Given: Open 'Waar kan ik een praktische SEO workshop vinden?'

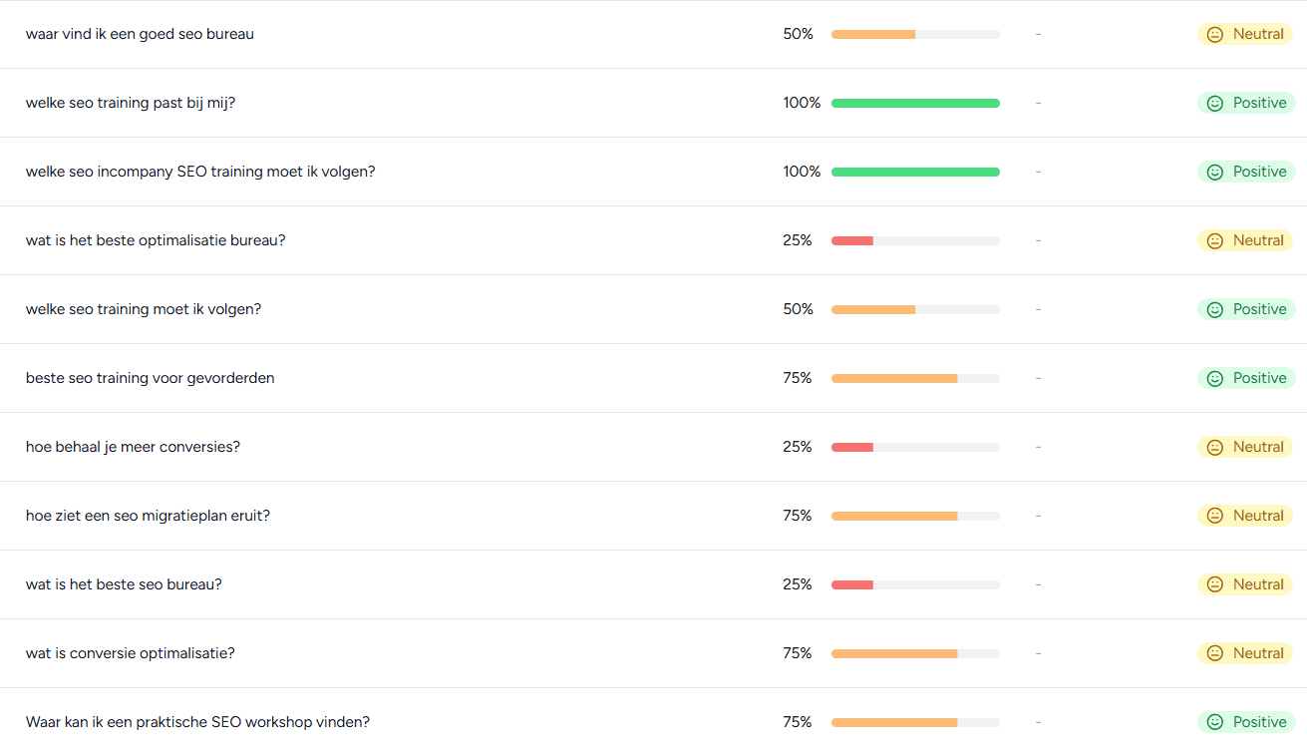Looking at the screenshot, I should click(197, 722).
